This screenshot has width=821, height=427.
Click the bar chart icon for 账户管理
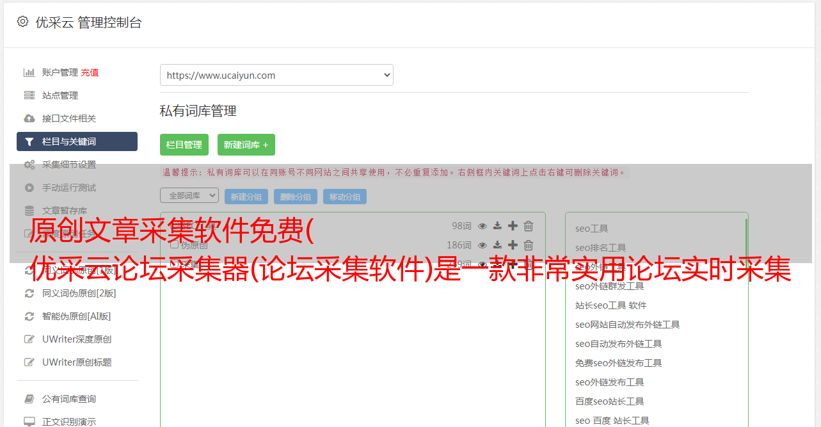tap(29, 72)
